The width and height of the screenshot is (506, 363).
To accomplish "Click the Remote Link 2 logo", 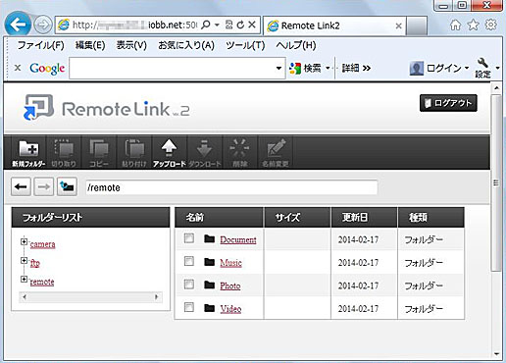I will click(x=107, y=108).
